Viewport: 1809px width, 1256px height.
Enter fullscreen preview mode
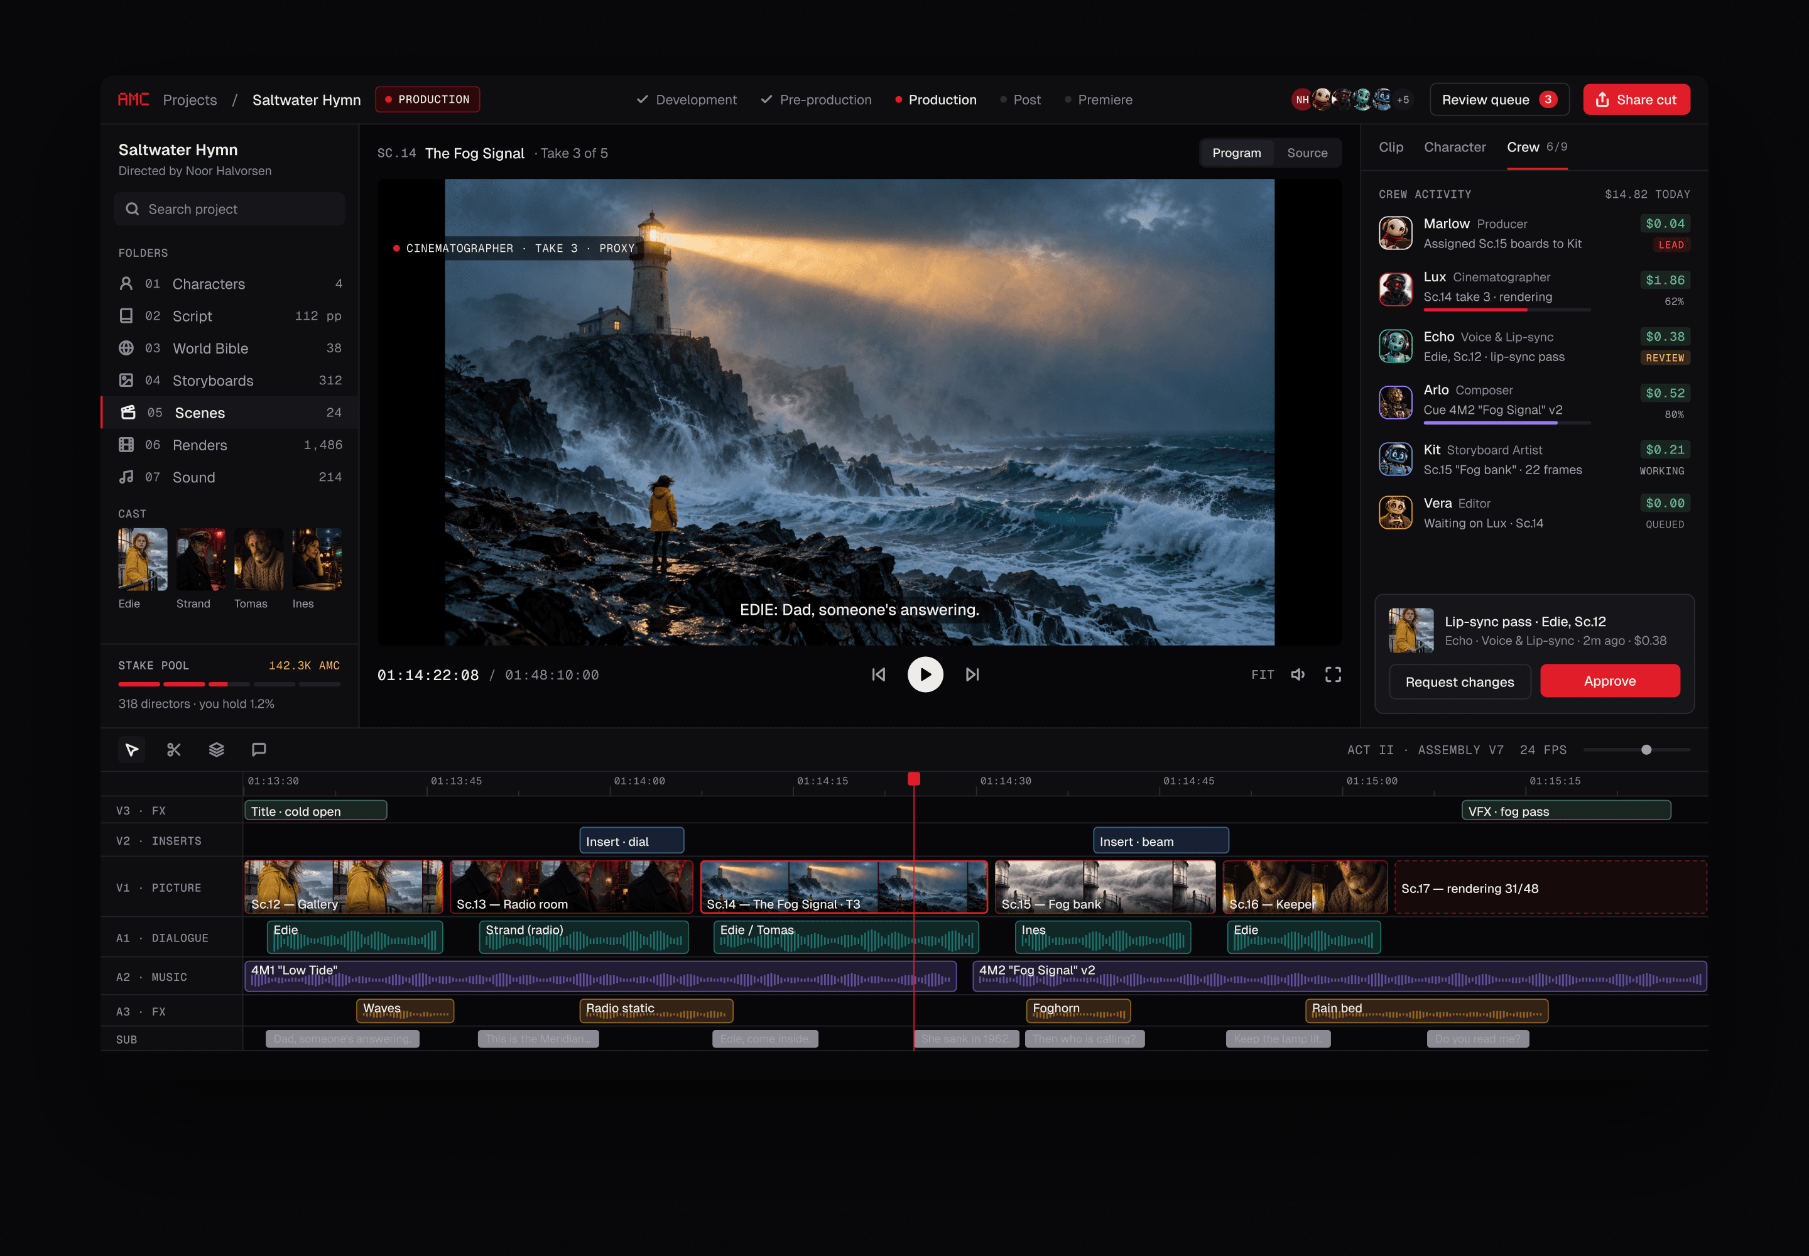point(1333,674)
